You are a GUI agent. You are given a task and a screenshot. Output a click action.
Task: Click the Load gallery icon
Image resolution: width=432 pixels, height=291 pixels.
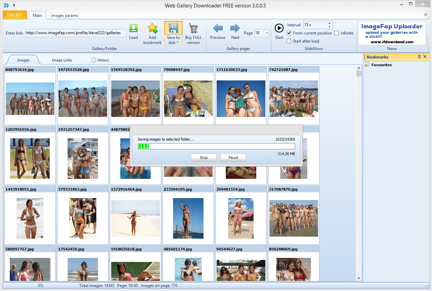(134, 29)
